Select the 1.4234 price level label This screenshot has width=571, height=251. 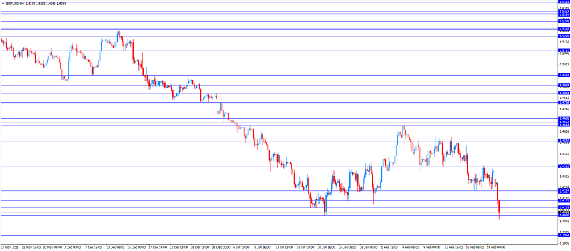click(564, 190)
